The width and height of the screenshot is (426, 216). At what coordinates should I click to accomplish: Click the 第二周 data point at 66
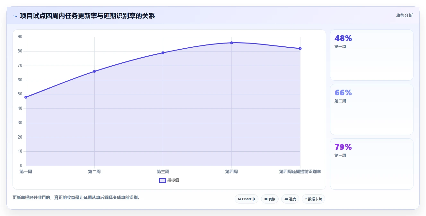(94, 71)
